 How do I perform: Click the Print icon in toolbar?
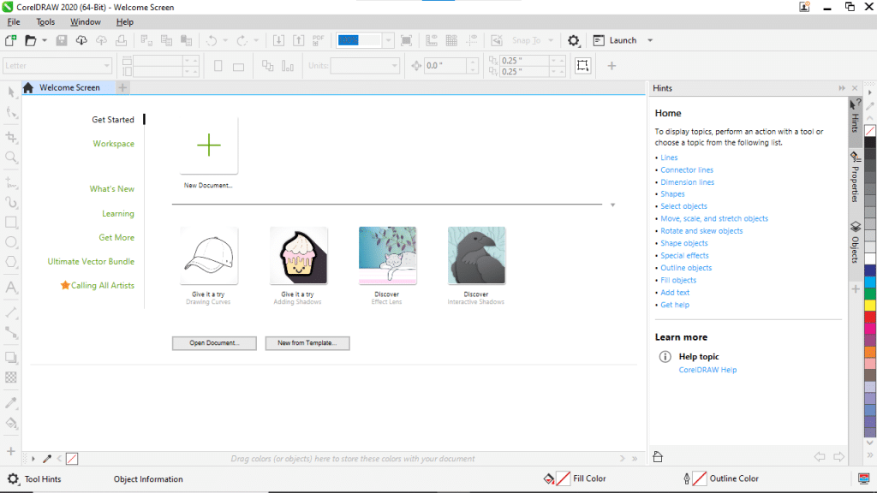click(x=121, y=40)
